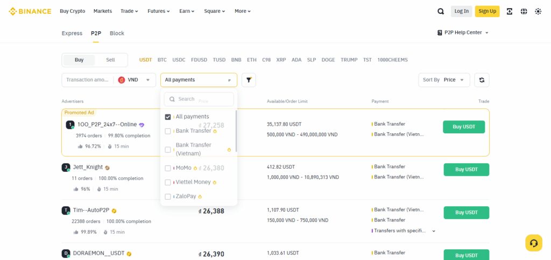Check the Bank Transfer (Vietnam) checkbox

(168, 150)
